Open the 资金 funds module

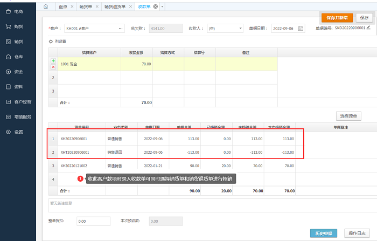[18, 71]
